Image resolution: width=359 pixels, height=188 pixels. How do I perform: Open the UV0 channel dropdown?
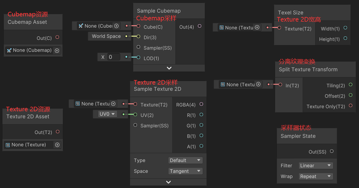click(105, 114)
